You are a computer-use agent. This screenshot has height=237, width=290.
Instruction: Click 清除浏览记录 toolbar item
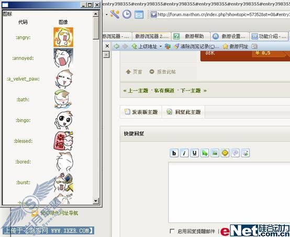click(x=197, y=46)
